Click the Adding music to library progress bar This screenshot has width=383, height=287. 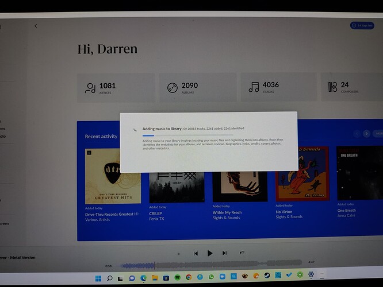(x=188, y=135)
